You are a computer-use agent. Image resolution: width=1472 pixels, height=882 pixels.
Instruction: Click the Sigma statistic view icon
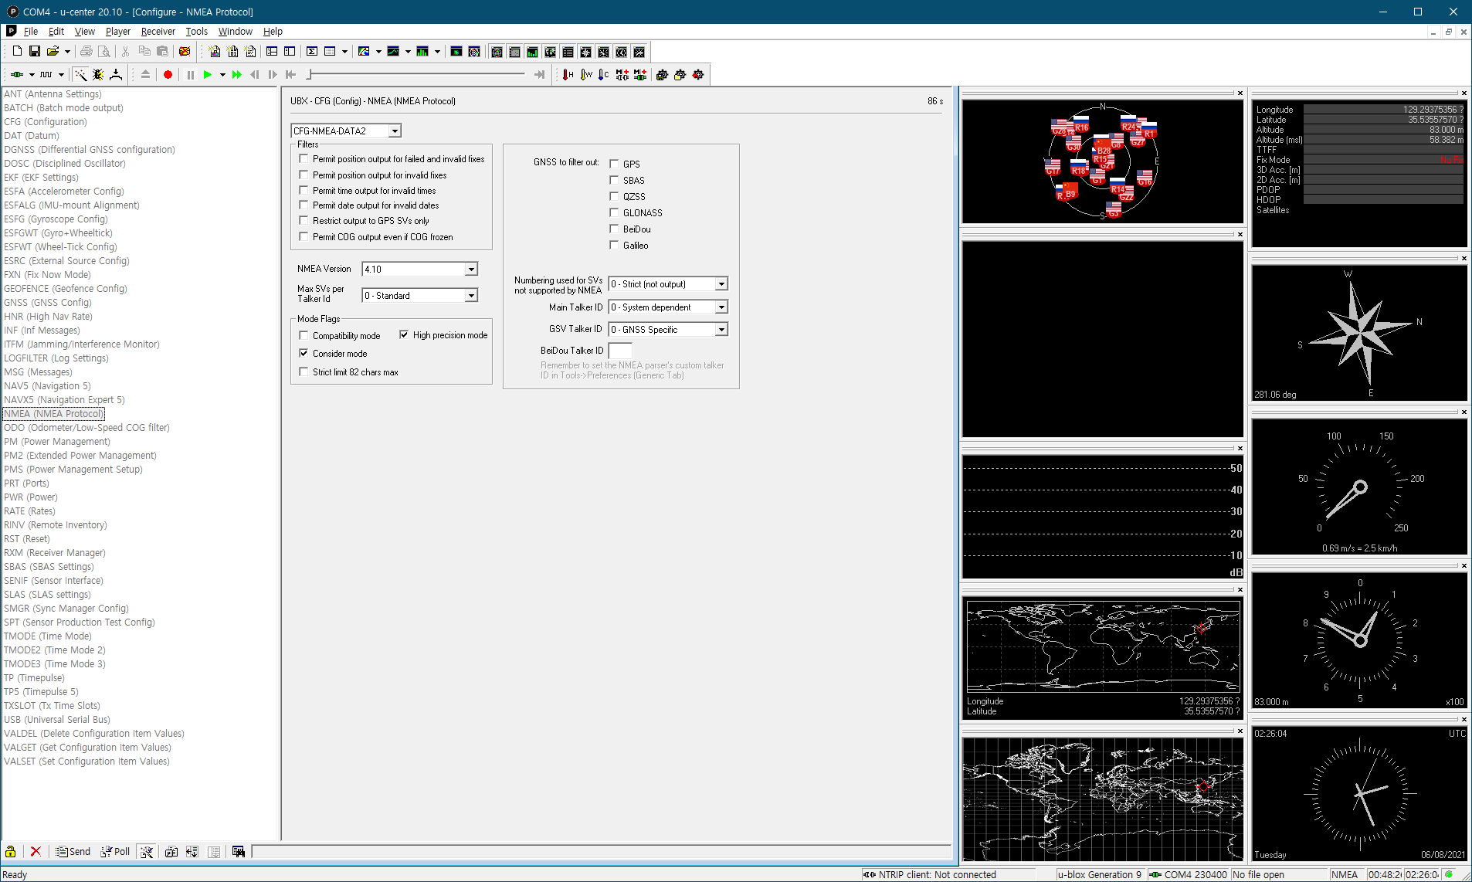tap(312, 51)
